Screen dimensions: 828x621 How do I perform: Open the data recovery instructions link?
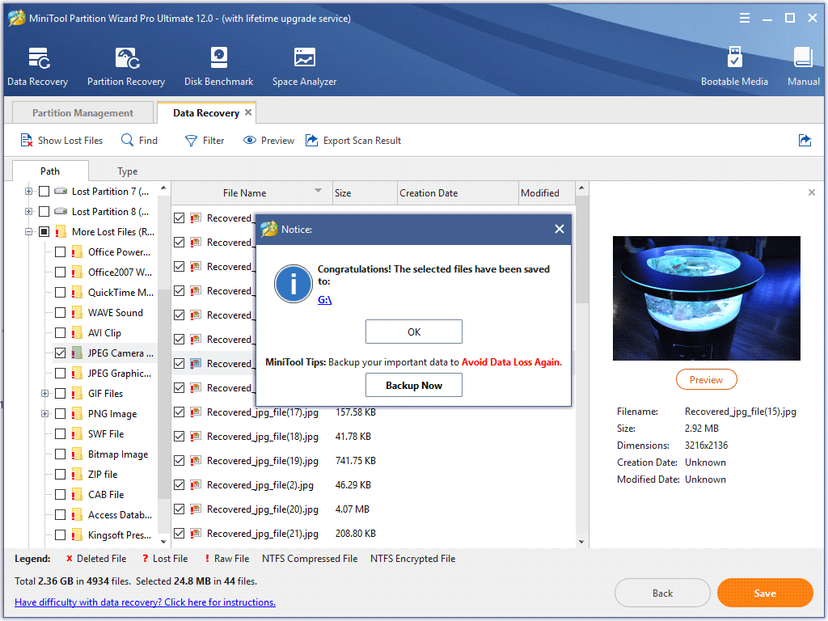click(x=146, y=602)
